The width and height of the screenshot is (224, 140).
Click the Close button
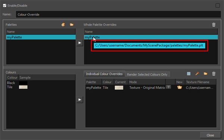pyautogui.click(x=210, y=135)
